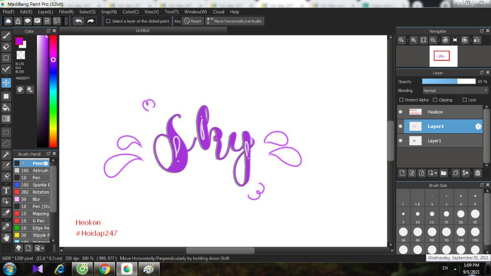Image resolution: width=491 pixels, height=276 pixels.
Task: Open the Cloud menu
Action: [218, 11]
